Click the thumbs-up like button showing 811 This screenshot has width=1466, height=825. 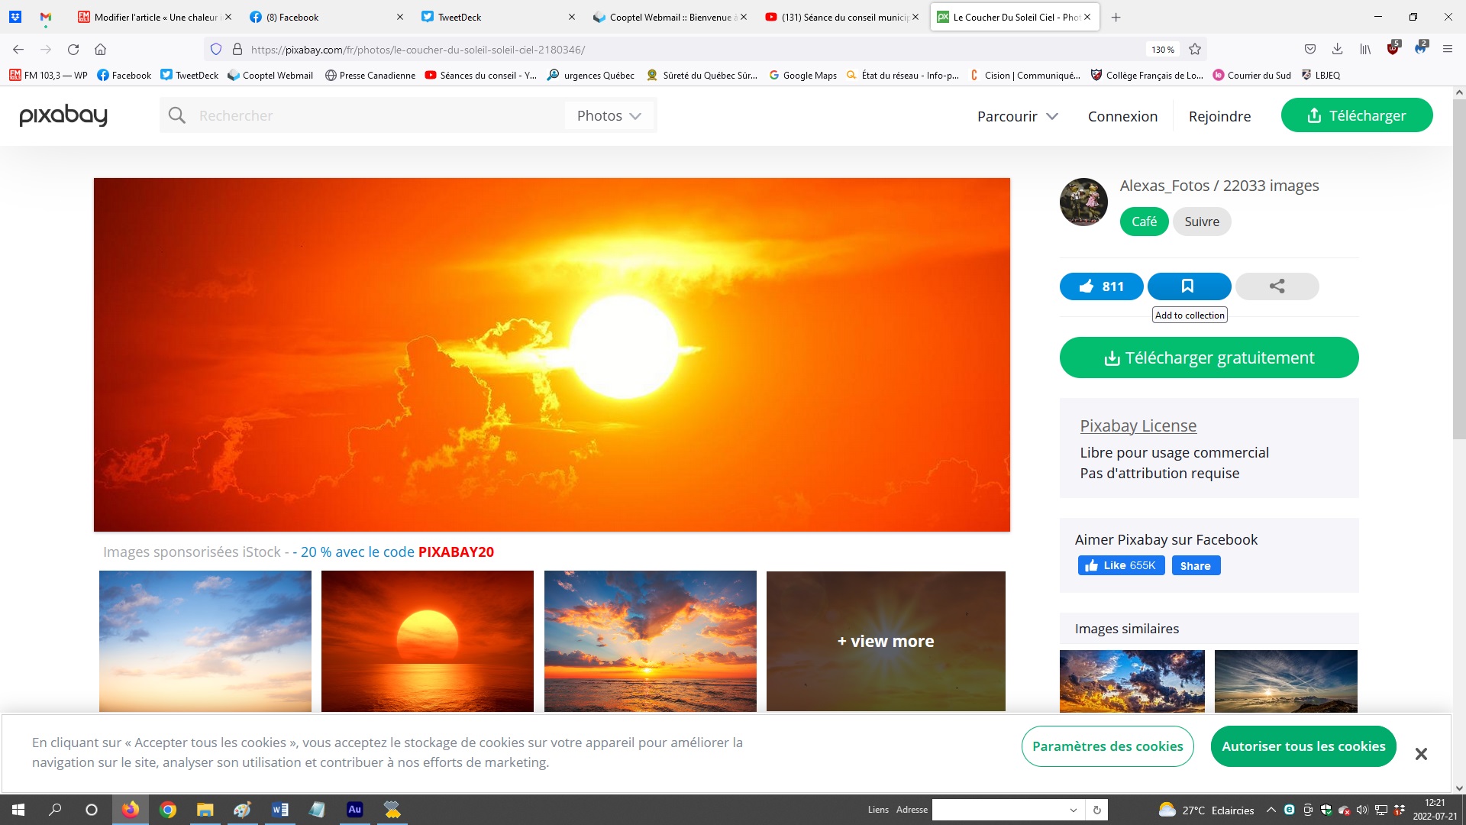(1101, 286)
